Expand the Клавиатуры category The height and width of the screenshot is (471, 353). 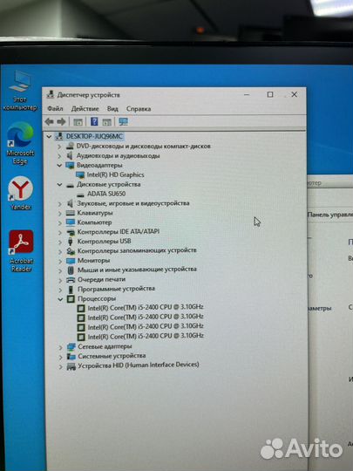click(60, 214)
